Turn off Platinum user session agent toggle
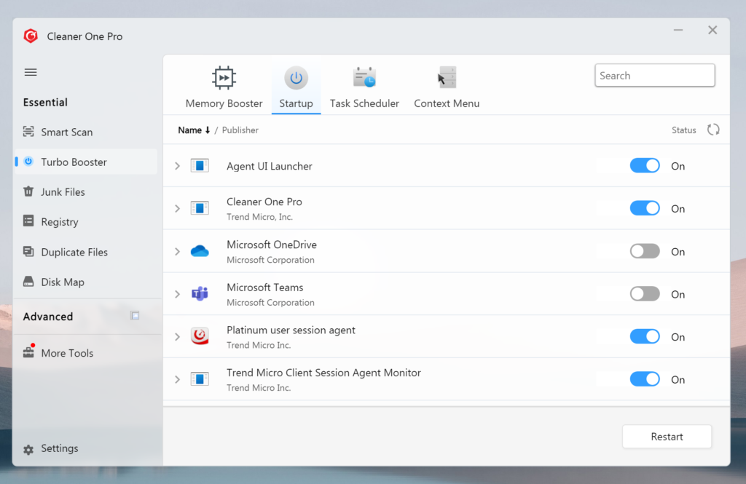This screenshot has width=746, height=484. [644, 337]
